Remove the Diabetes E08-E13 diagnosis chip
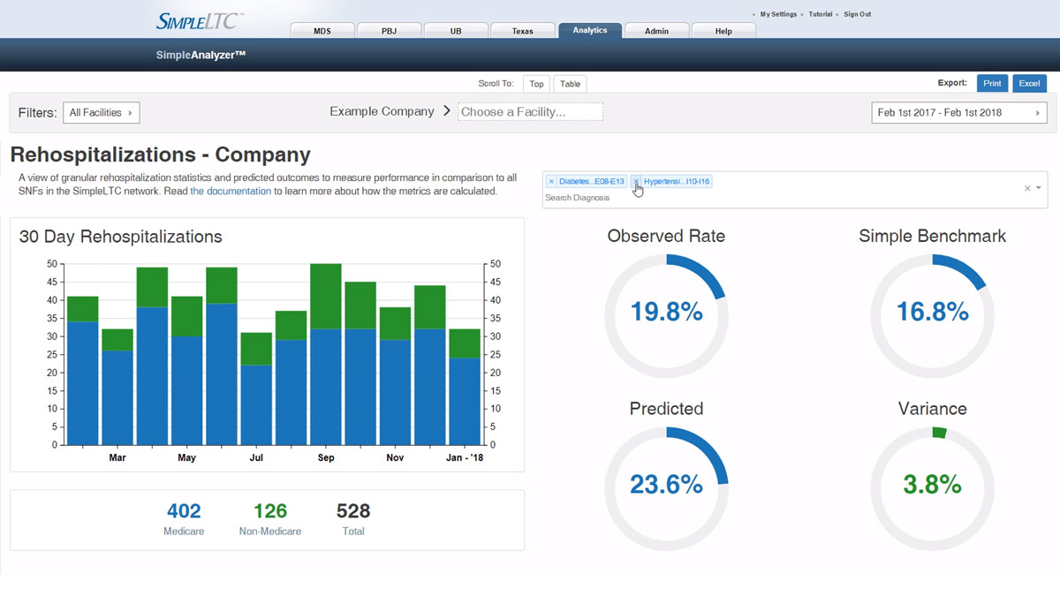Image resolution: width=1060 pixels, height=596 pixels. 552,180
